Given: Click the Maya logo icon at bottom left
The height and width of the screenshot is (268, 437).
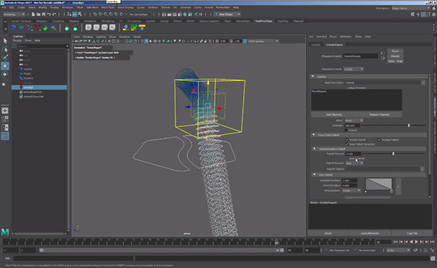Looking at the screenshot, I should (x=5, y=232).
